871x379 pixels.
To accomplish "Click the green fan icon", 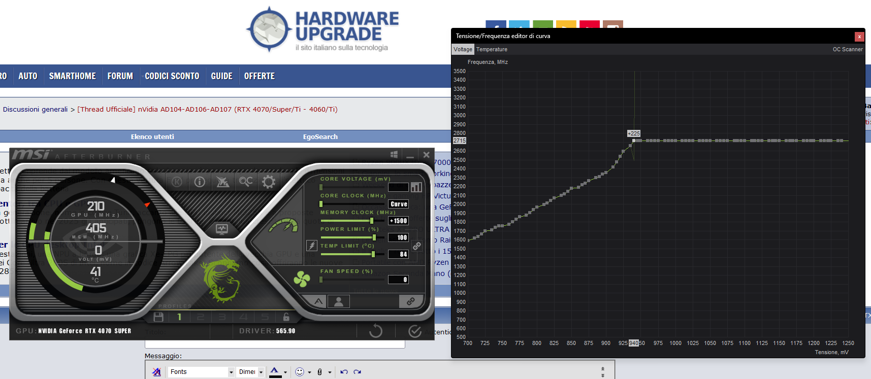I will pos(302,279).
